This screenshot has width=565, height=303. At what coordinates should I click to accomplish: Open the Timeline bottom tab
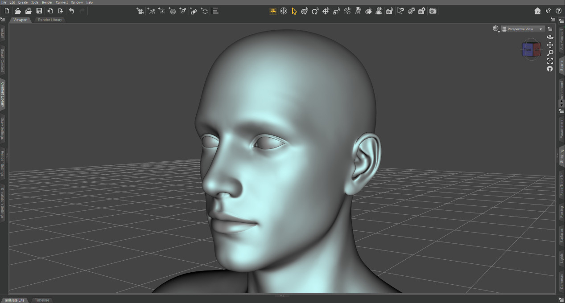(x=42, y=300)
